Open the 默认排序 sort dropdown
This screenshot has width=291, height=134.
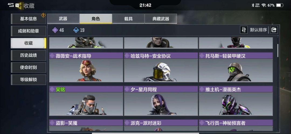tap(258, 30)
